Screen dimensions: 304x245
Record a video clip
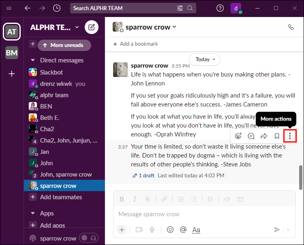point(139,230)
